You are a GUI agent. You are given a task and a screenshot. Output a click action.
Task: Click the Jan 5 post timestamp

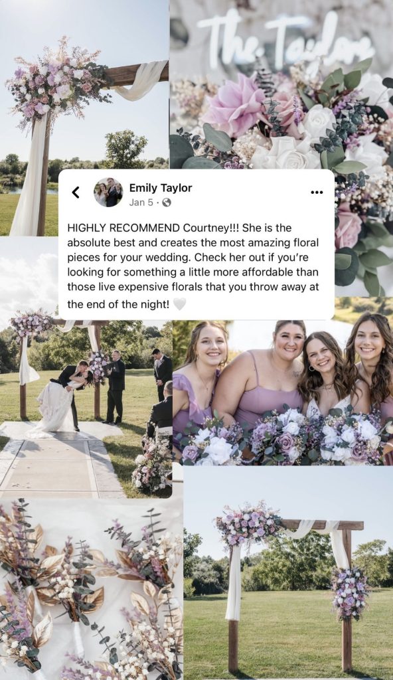coord(141,203)
